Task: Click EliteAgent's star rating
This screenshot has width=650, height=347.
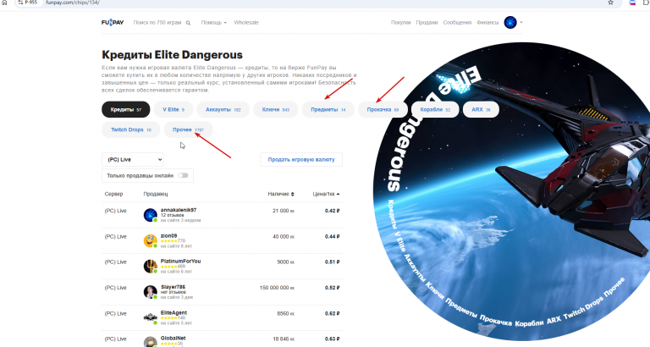Action: tap(168, 318)
